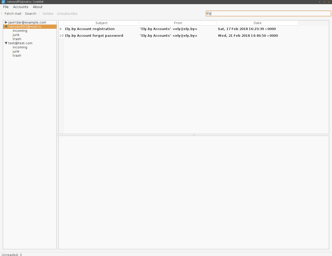Open the File menu
The height and width of the screenshot is (256, 332).
[x=6, y=7]
